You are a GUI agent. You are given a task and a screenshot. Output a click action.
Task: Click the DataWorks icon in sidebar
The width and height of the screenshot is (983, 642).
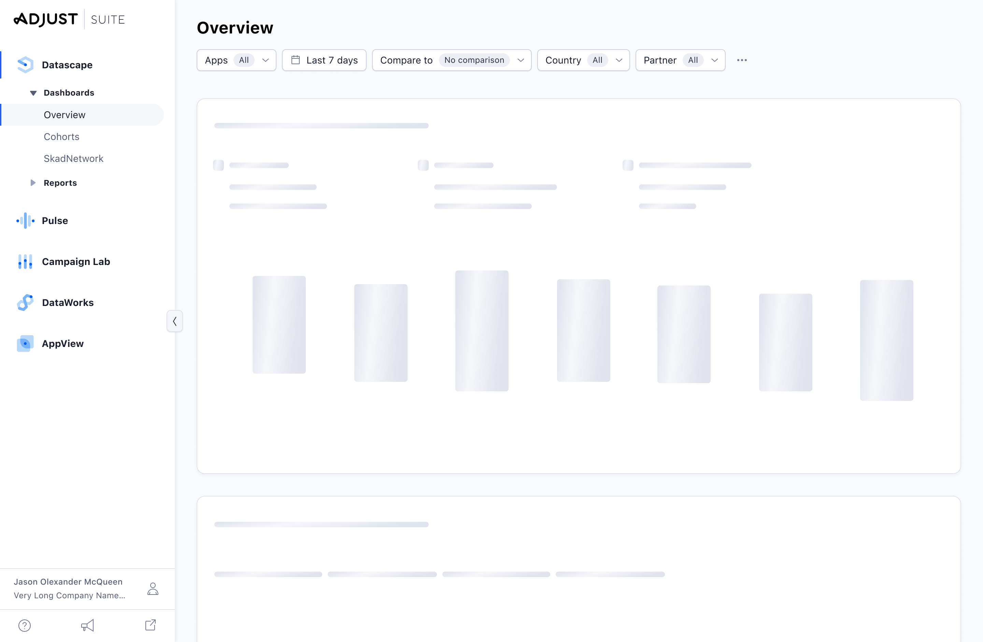(24, 302)
